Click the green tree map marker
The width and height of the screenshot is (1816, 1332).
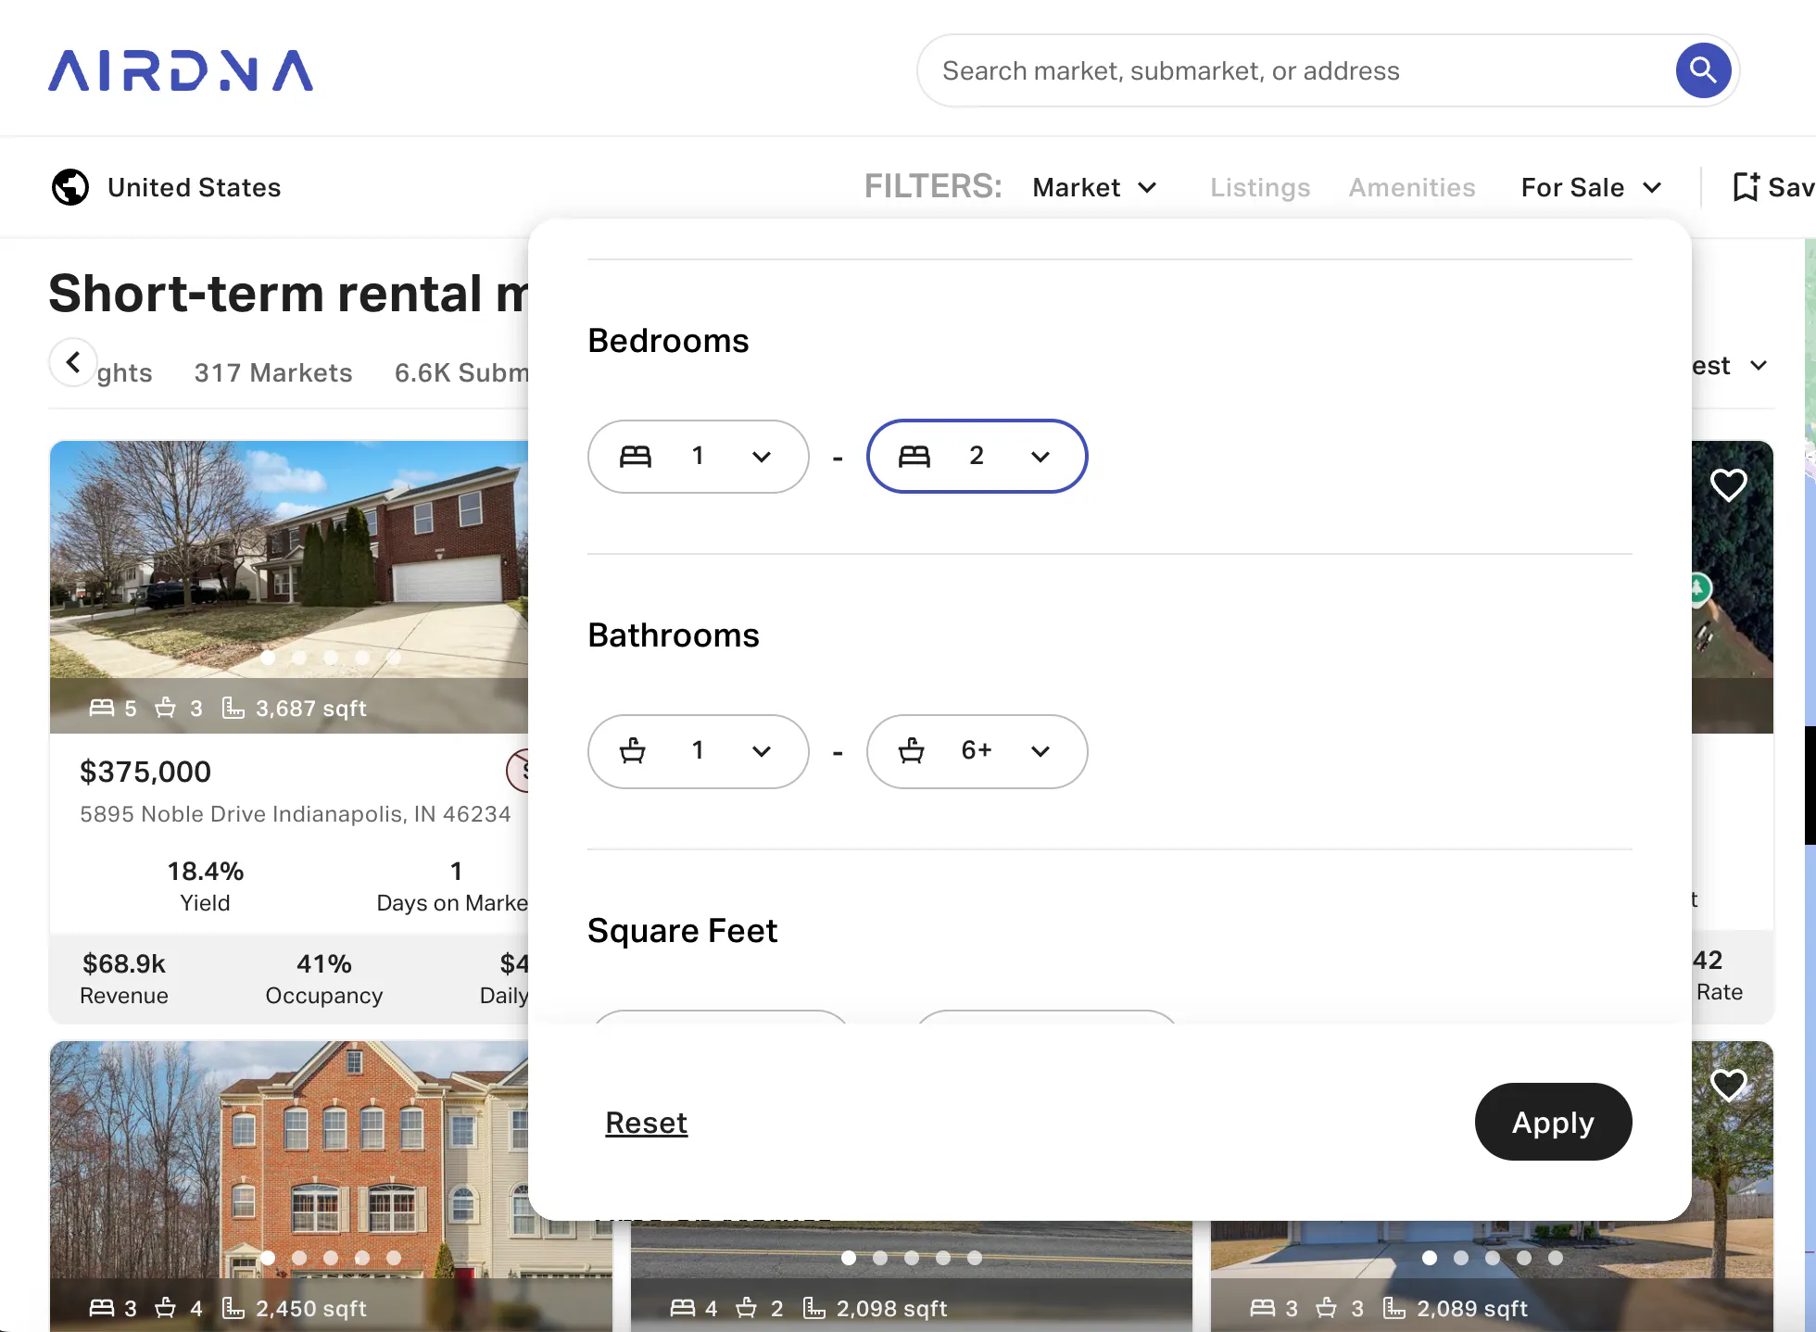tap(1698, 588)
